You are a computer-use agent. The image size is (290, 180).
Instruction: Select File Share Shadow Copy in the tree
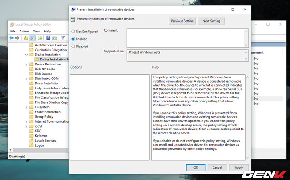[x=52, y=102]
